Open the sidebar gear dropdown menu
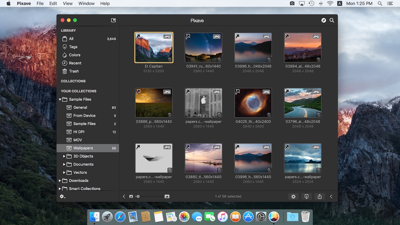The height and width of the screenshot is (225, 400). [62, 197]
